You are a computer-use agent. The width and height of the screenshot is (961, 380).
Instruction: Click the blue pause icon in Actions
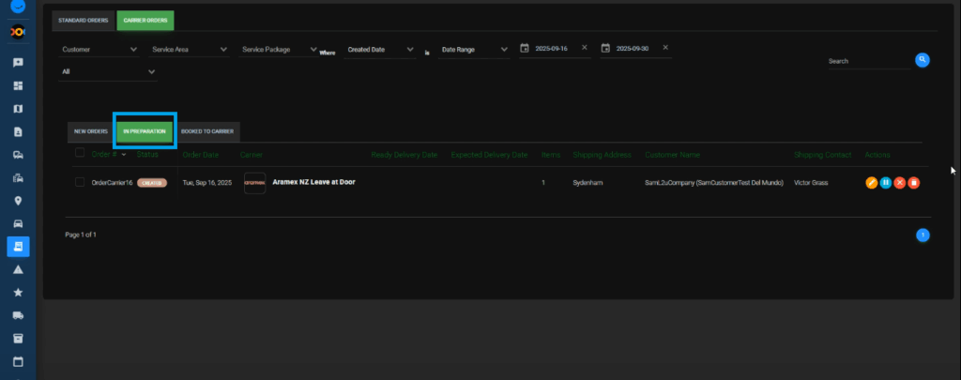[886, 182]
